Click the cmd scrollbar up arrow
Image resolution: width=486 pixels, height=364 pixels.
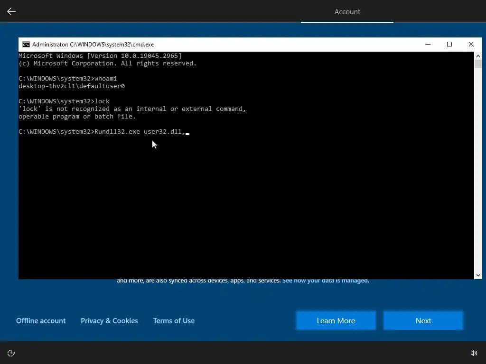478,56
